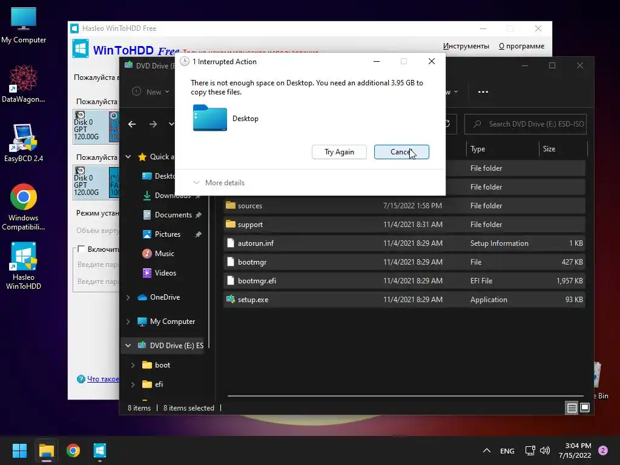
Task: Click Try Again in the dialog
Action: pos(339,152)
